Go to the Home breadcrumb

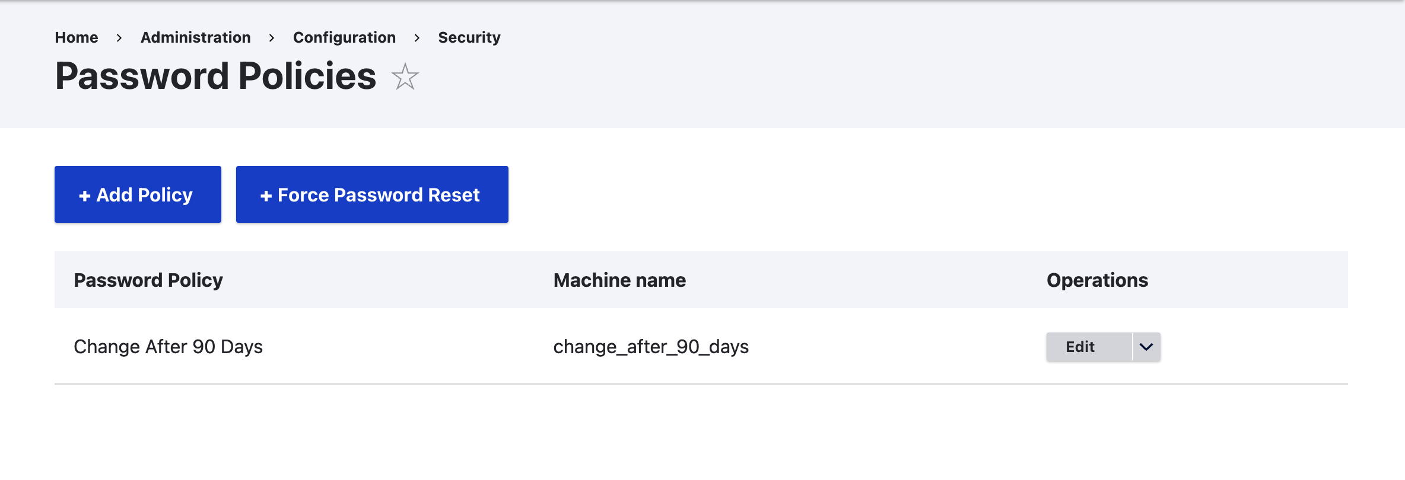click(x=77, y=37)
